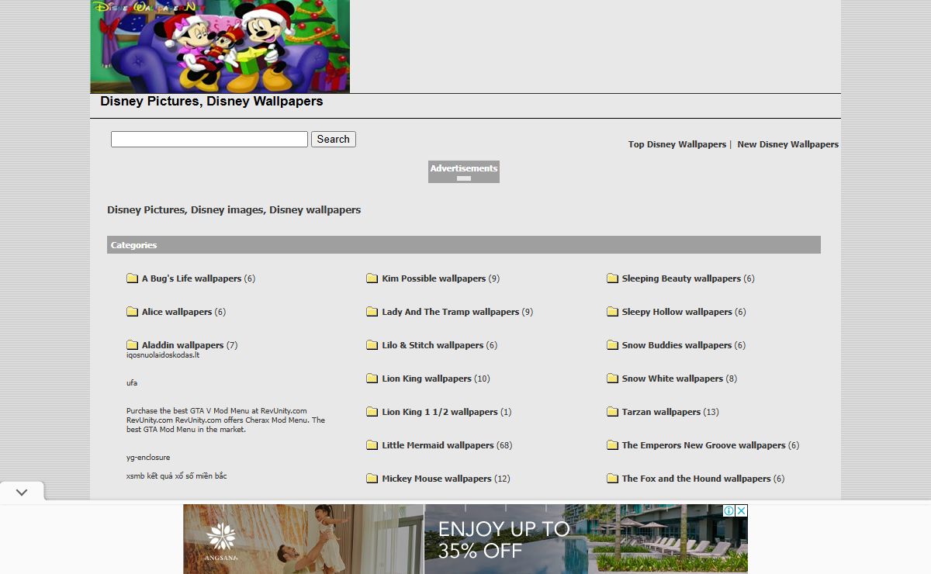
Task: Collapse the bottom ad using chevron tab
Action: click(x=22, y=492)
